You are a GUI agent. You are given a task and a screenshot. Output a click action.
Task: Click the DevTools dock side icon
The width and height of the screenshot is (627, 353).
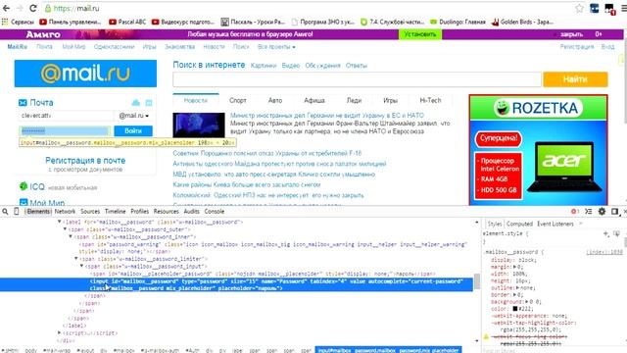614,212
